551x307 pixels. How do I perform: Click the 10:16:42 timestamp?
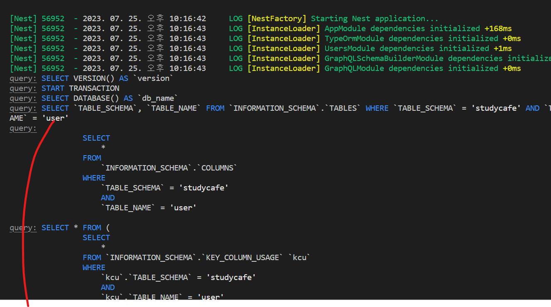[x=188, y=19]
